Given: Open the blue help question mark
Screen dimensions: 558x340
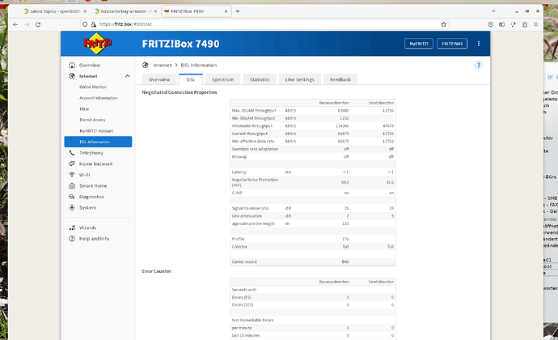Looking at the screenshot, I should (479, 66).
